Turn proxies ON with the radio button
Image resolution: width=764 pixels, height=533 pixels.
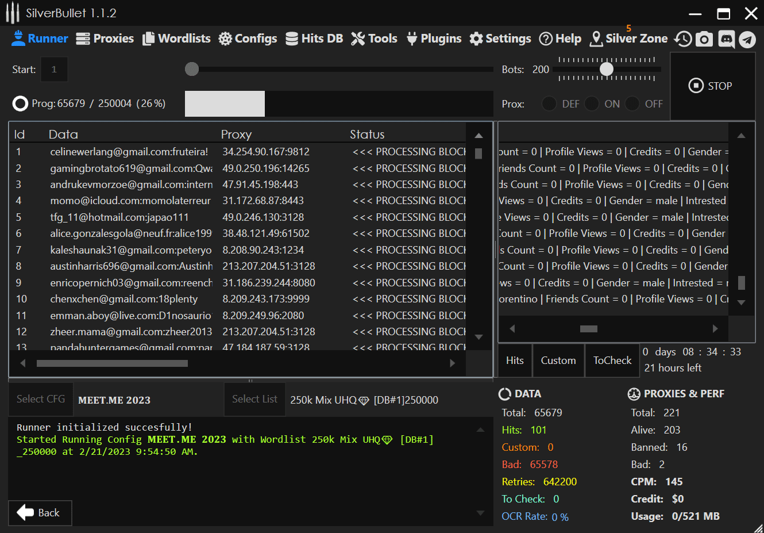point(592,103)
